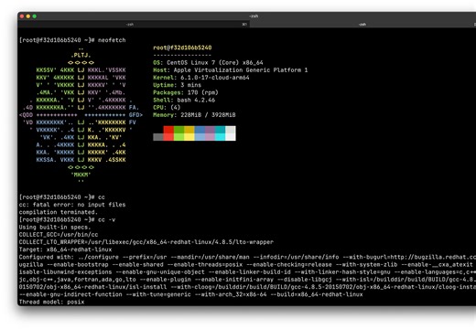
Task: Click the lighter green palette swatch
Action: coord(178,137)
